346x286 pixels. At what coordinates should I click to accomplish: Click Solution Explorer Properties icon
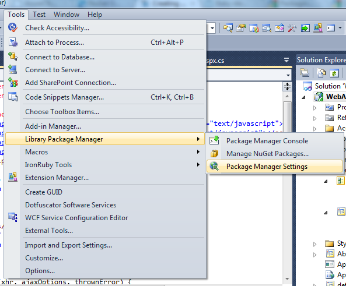pyautogui.click(x=305, y=73)
